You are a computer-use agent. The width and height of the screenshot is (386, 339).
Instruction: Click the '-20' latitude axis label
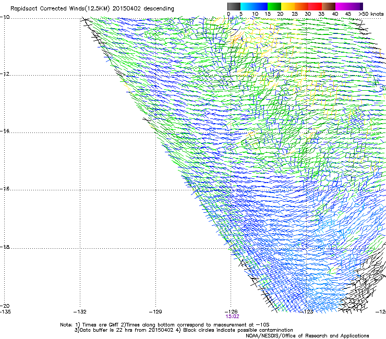coord(5,306)
